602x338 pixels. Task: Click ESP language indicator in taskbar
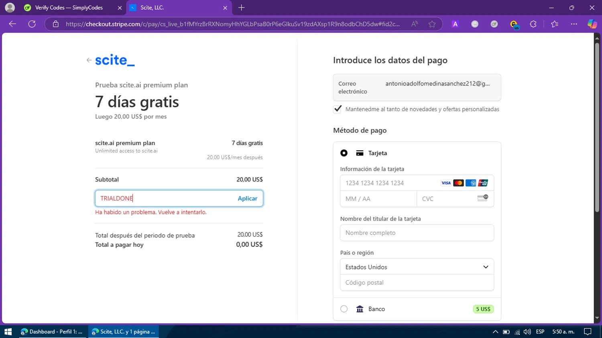(x=540, y=332)
